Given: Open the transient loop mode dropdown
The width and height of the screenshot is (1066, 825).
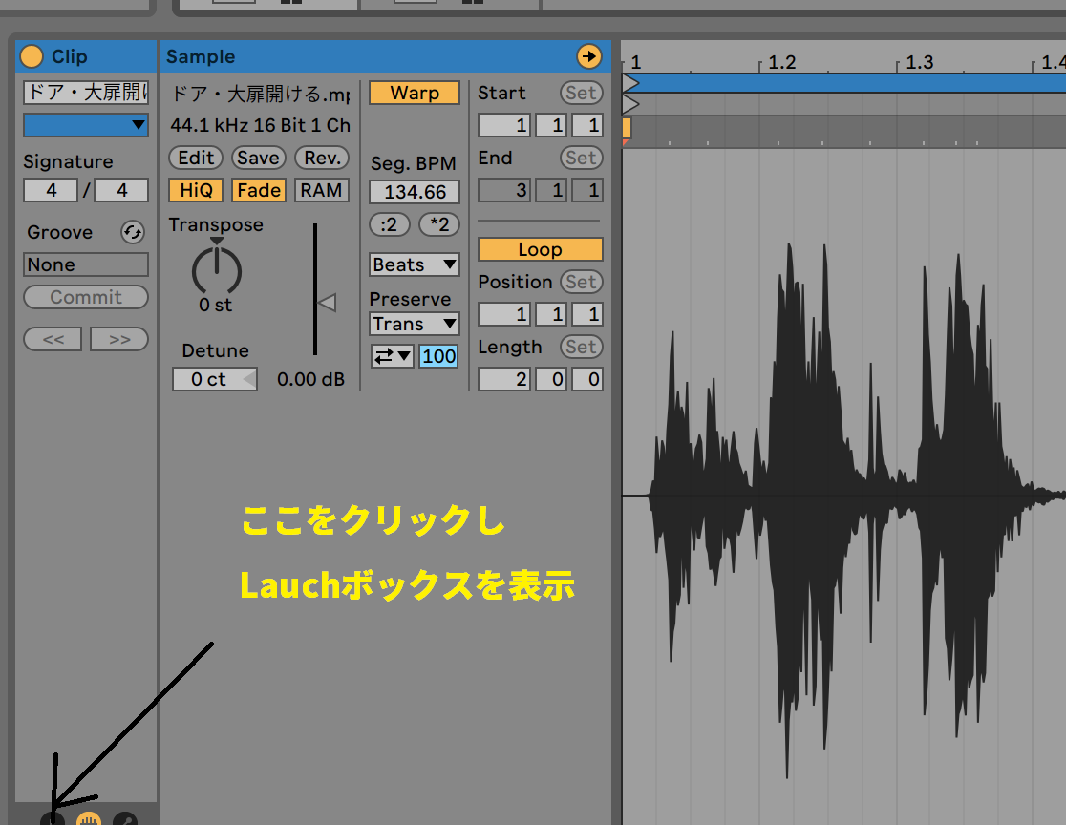Looking at the screenshot, I should (x=393, y=356).
